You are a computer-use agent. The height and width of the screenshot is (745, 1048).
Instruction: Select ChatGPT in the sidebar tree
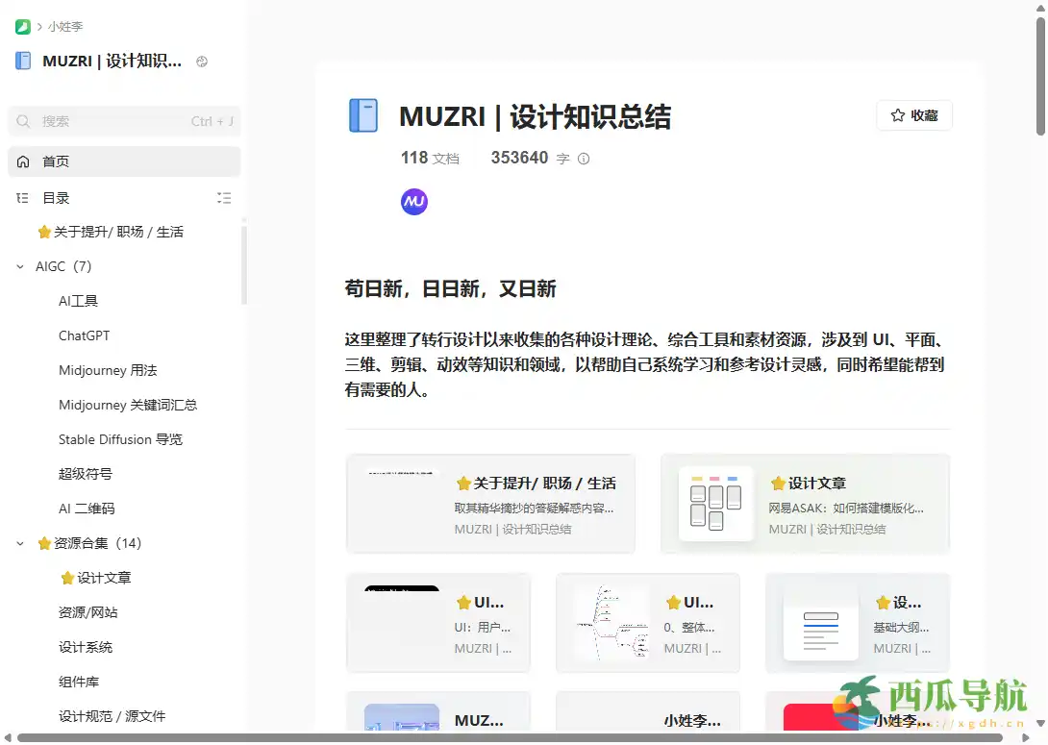pos(83,335)
